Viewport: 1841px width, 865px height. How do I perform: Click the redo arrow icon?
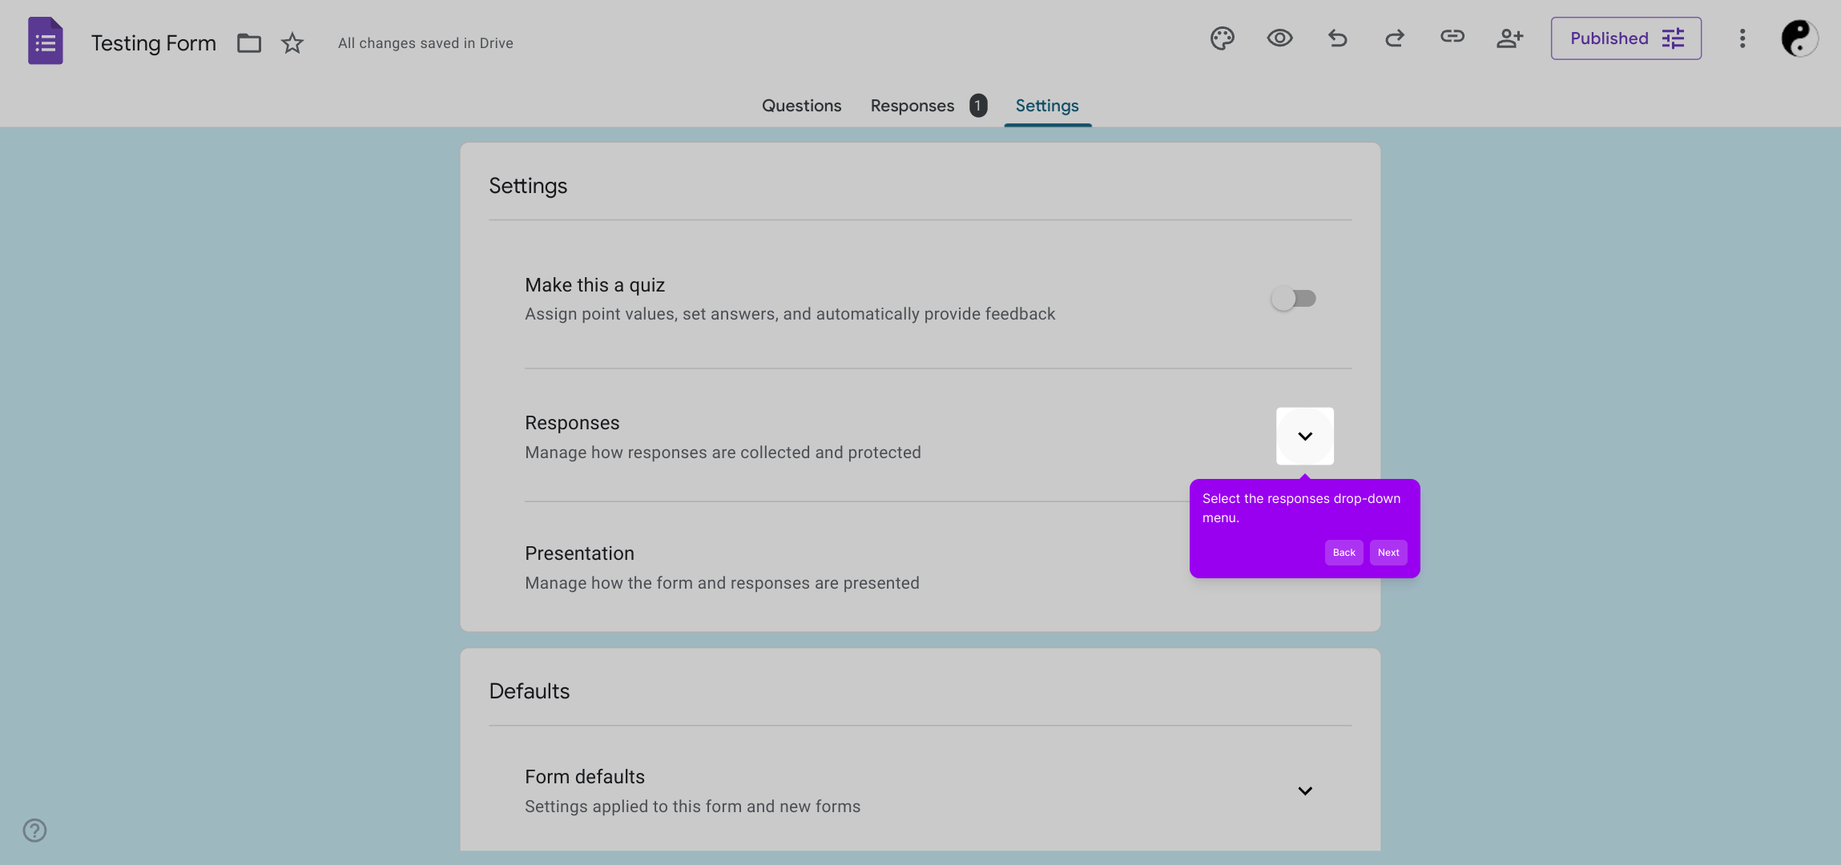[x=1395, y=38]
